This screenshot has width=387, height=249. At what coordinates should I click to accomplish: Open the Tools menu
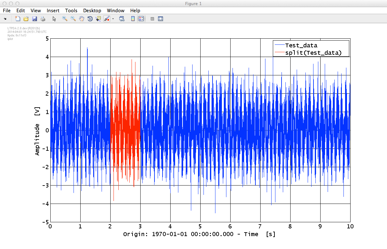tap(71, 11)
